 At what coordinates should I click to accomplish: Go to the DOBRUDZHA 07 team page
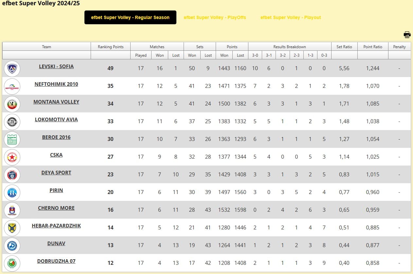point(56,261)
